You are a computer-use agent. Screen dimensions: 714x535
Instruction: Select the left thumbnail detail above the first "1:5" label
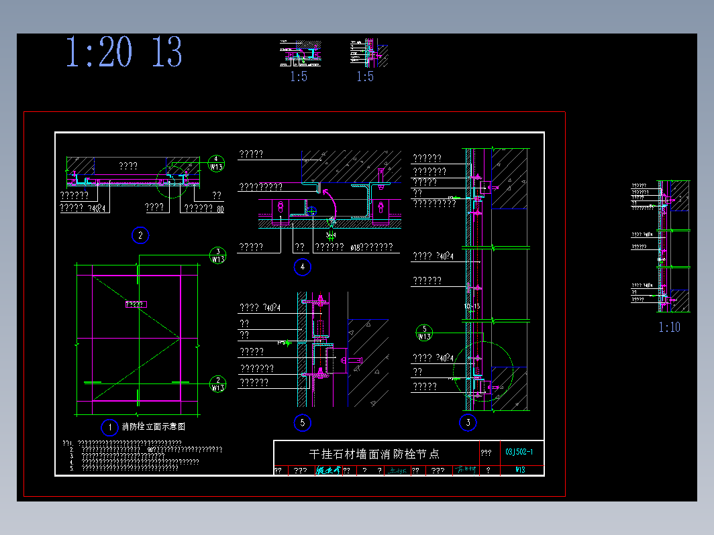[x=301, y=54]
